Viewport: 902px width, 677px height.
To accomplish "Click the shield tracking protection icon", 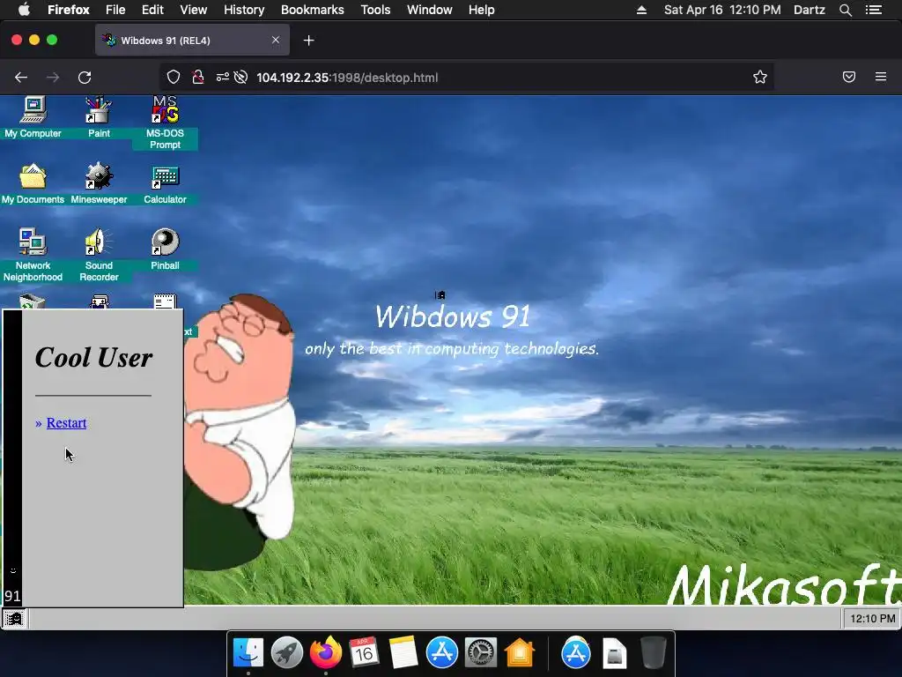I will (x=174, y=78).
